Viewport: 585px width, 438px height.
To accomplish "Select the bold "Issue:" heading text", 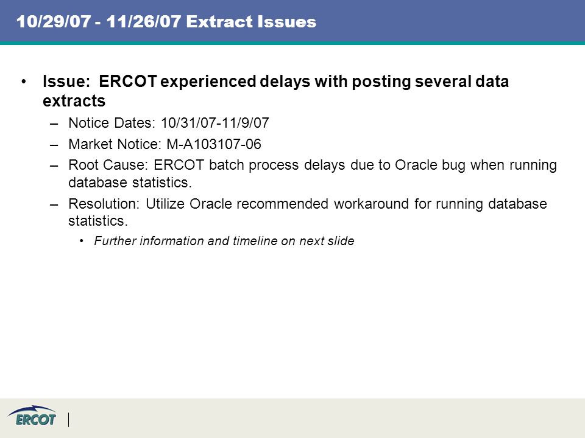I will (x=66, y=81).
